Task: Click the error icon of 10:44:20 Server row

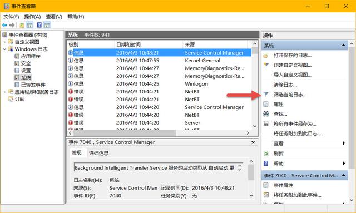Action: pyautogui.click(x=71, y=122)
